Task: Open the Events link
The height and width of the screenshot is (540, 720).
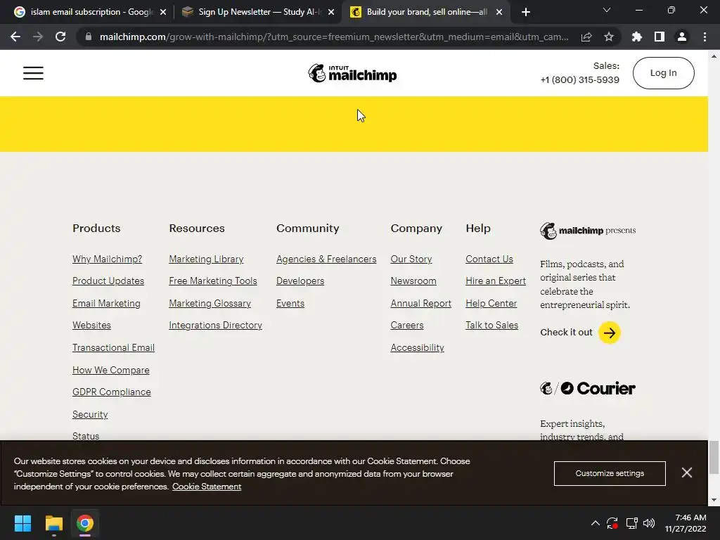Action: click(x=290, y=304)
